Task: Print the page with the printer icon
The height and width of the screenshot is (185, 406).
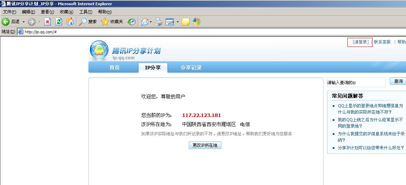Action: 159,22
